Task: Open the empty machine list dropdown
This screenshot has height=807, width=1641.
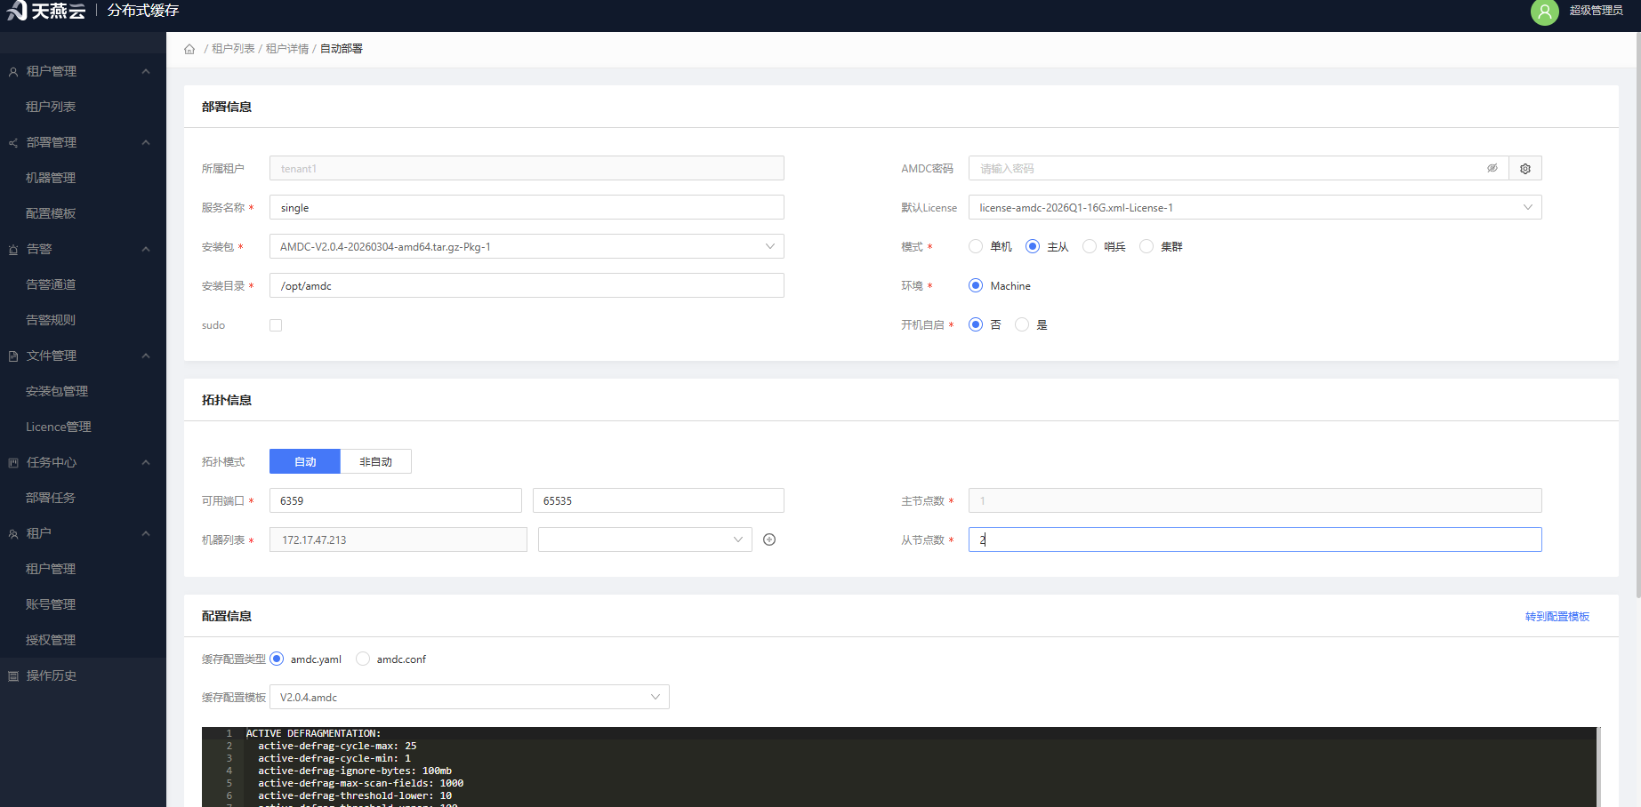Action: point(645,539)
